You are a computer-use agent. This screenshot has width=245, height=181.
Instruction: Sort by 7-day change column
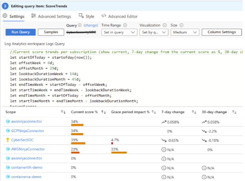194,112
